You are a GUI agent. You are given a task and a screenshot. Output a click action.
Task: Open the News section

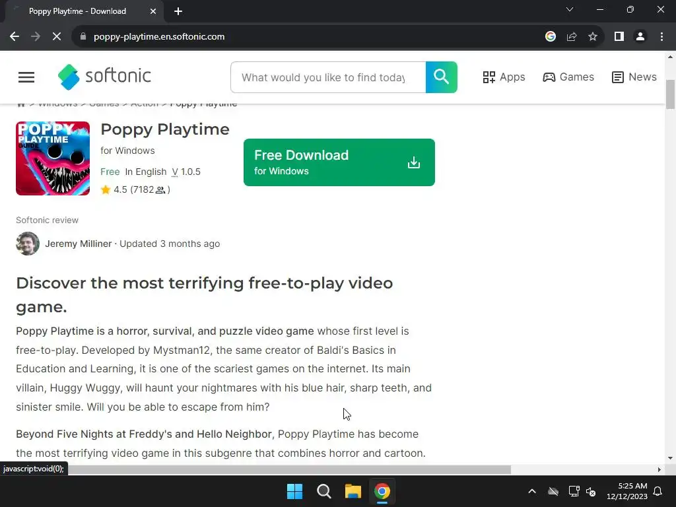pos(634,77)
